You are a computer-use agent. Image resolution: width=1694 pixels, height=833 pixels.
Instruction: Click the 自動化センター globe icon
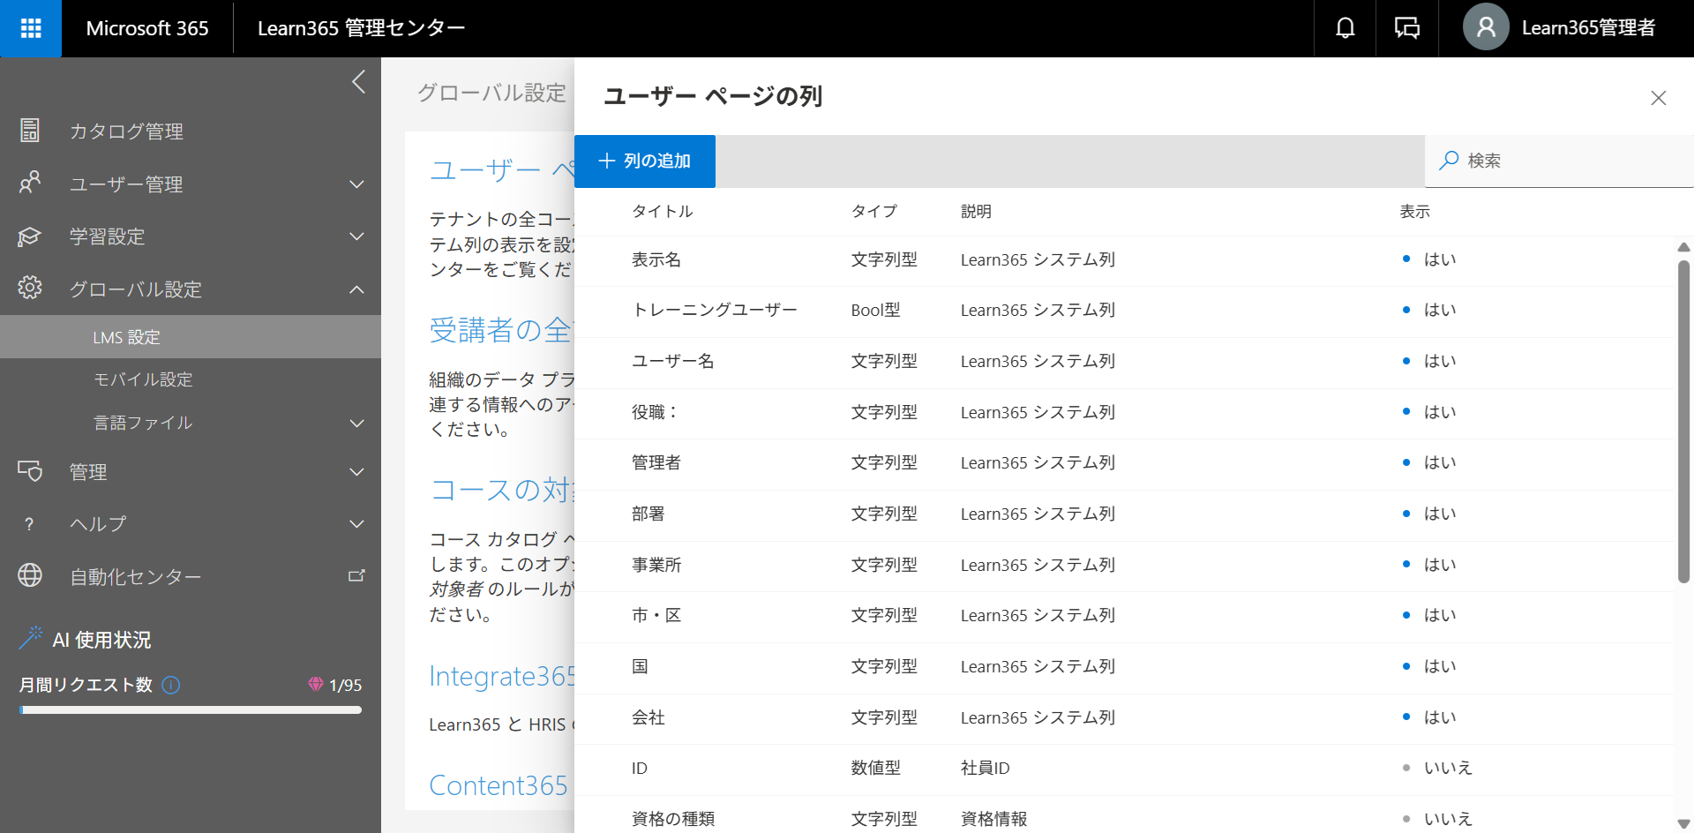[x=30, y=575]
